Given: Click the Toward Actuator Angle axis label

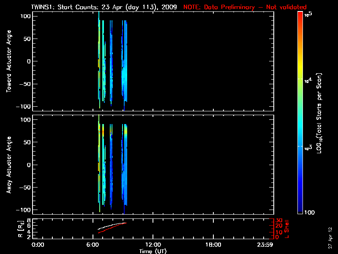Looking at the screenshot, I should coord(8,61).
